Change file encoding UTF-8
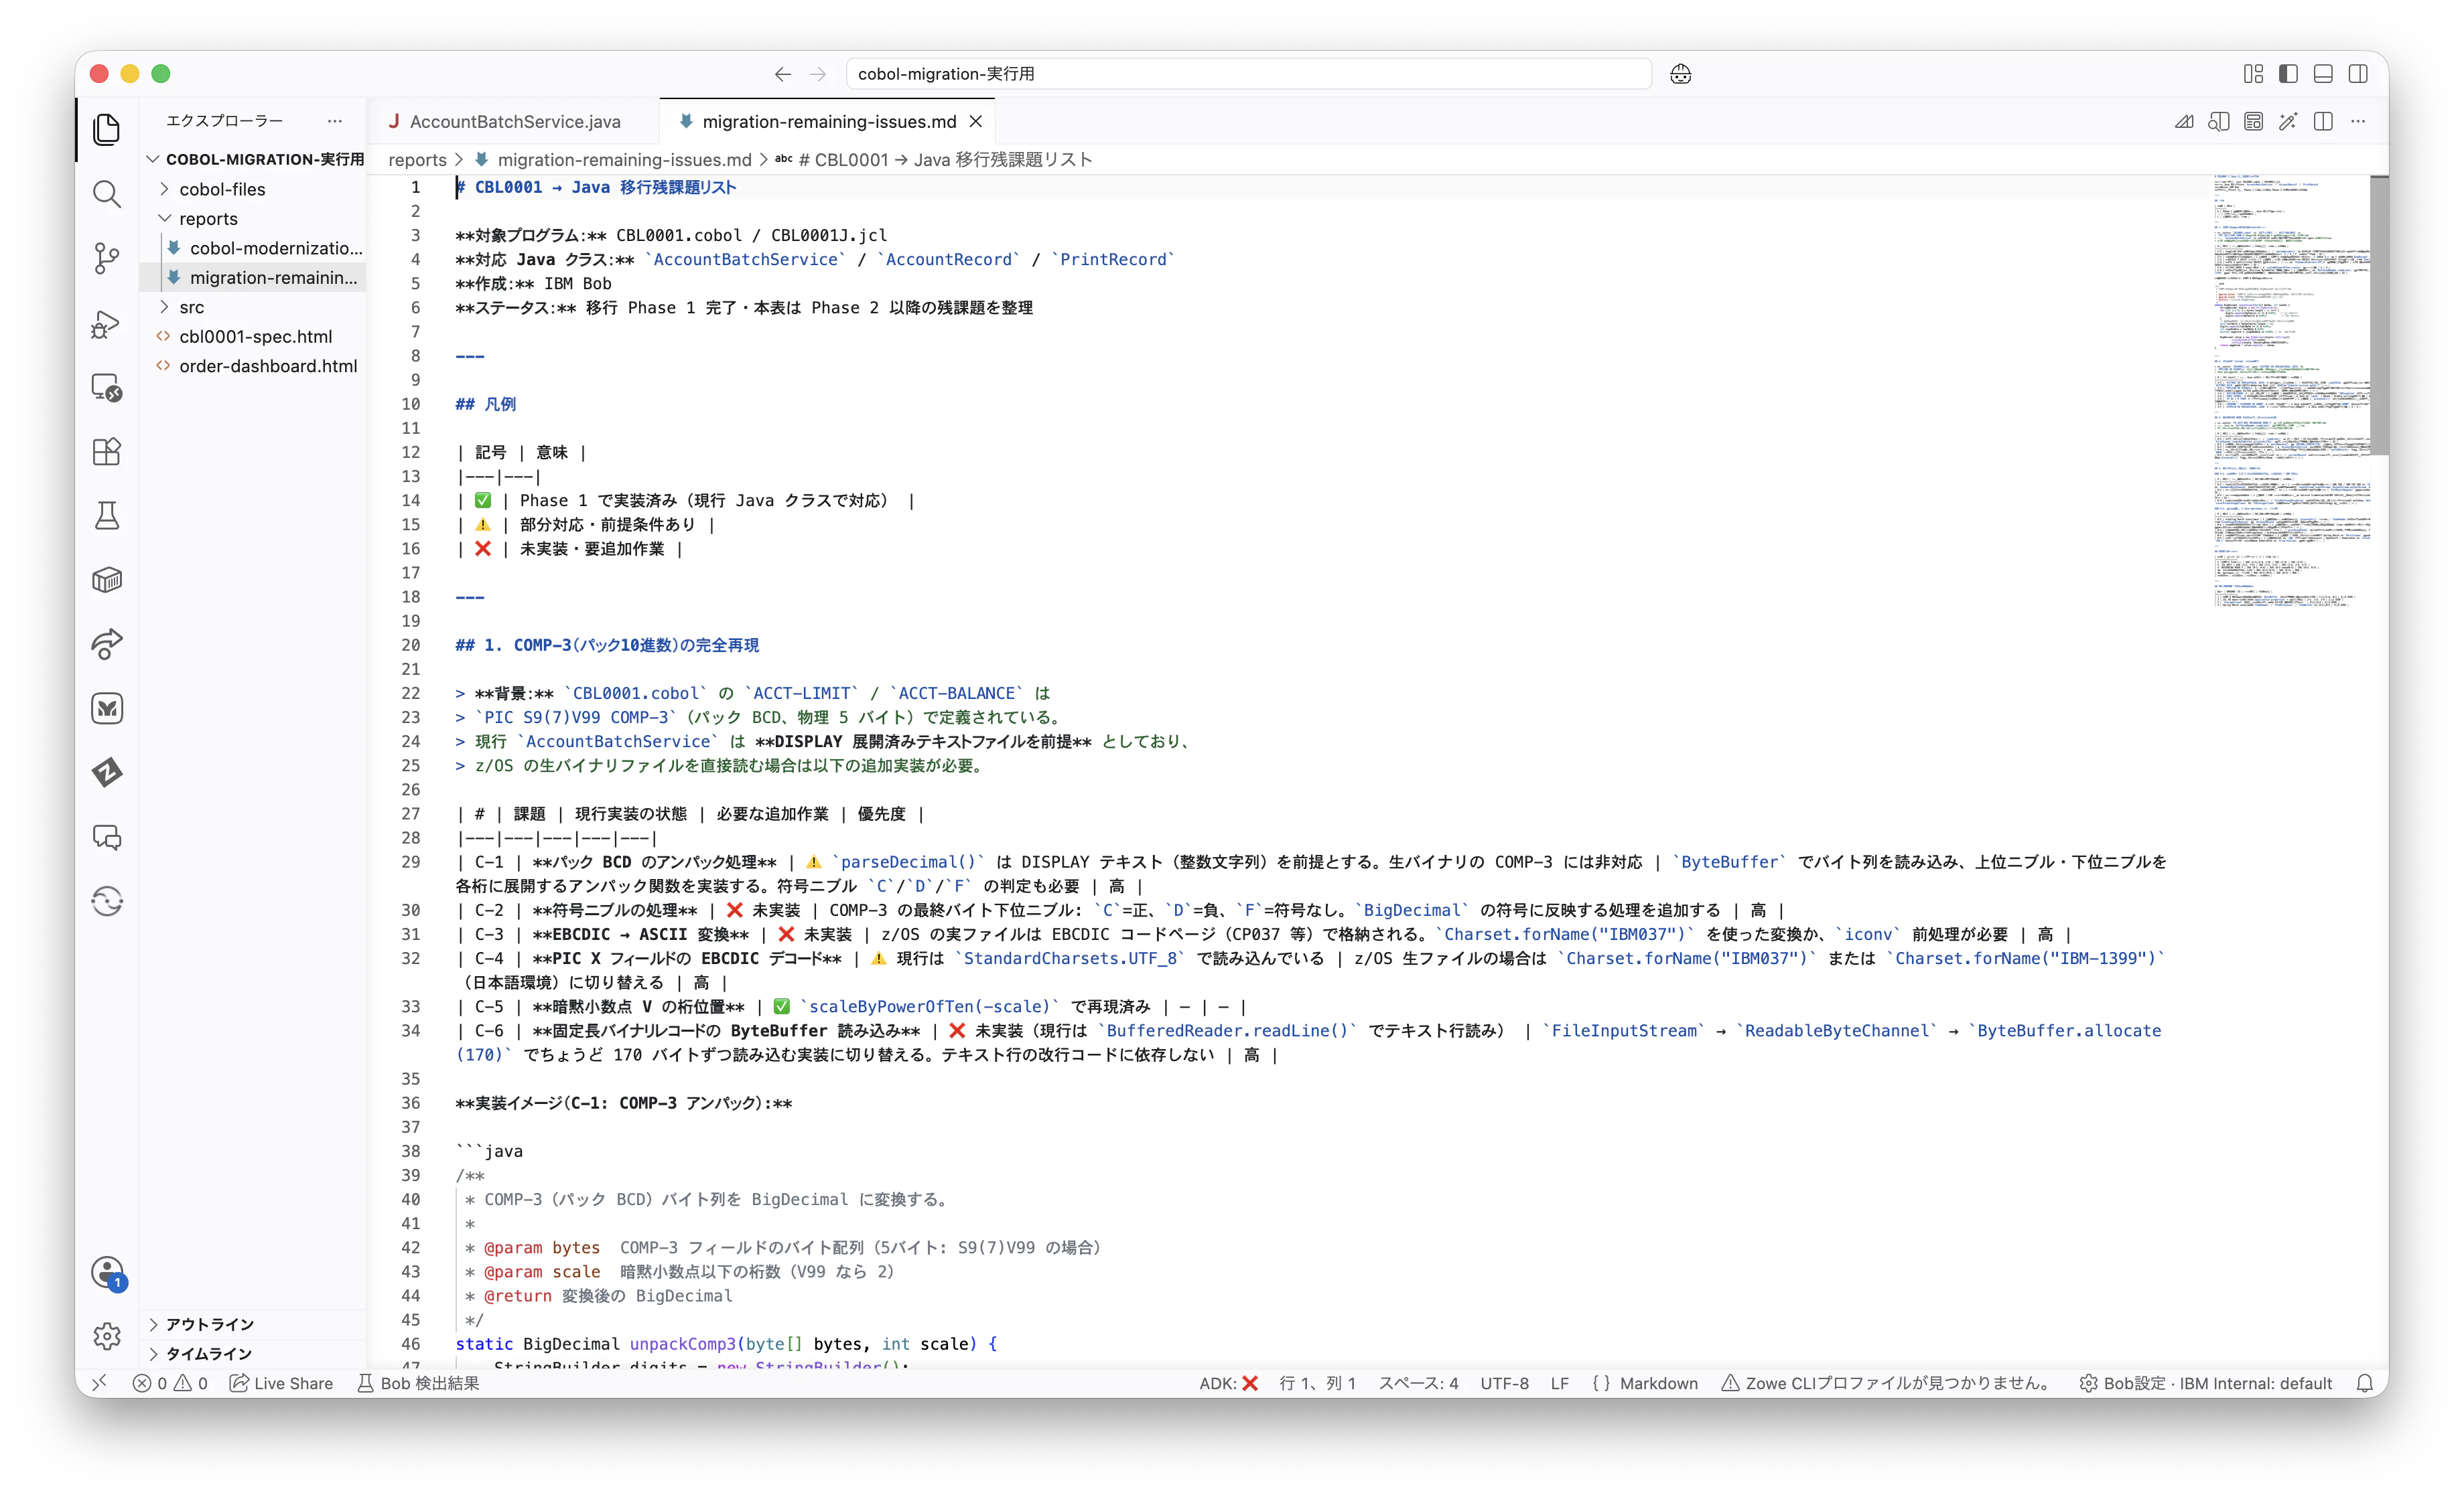 tap(1504, 1383)
